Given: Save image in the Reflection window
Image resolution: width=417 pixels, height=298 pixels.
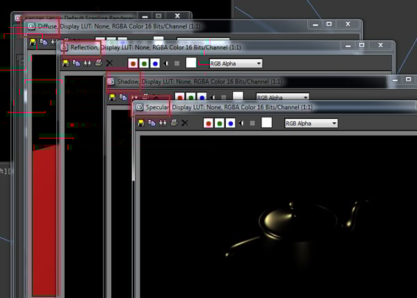Looking at the screenshot, I should click(65, 63).
